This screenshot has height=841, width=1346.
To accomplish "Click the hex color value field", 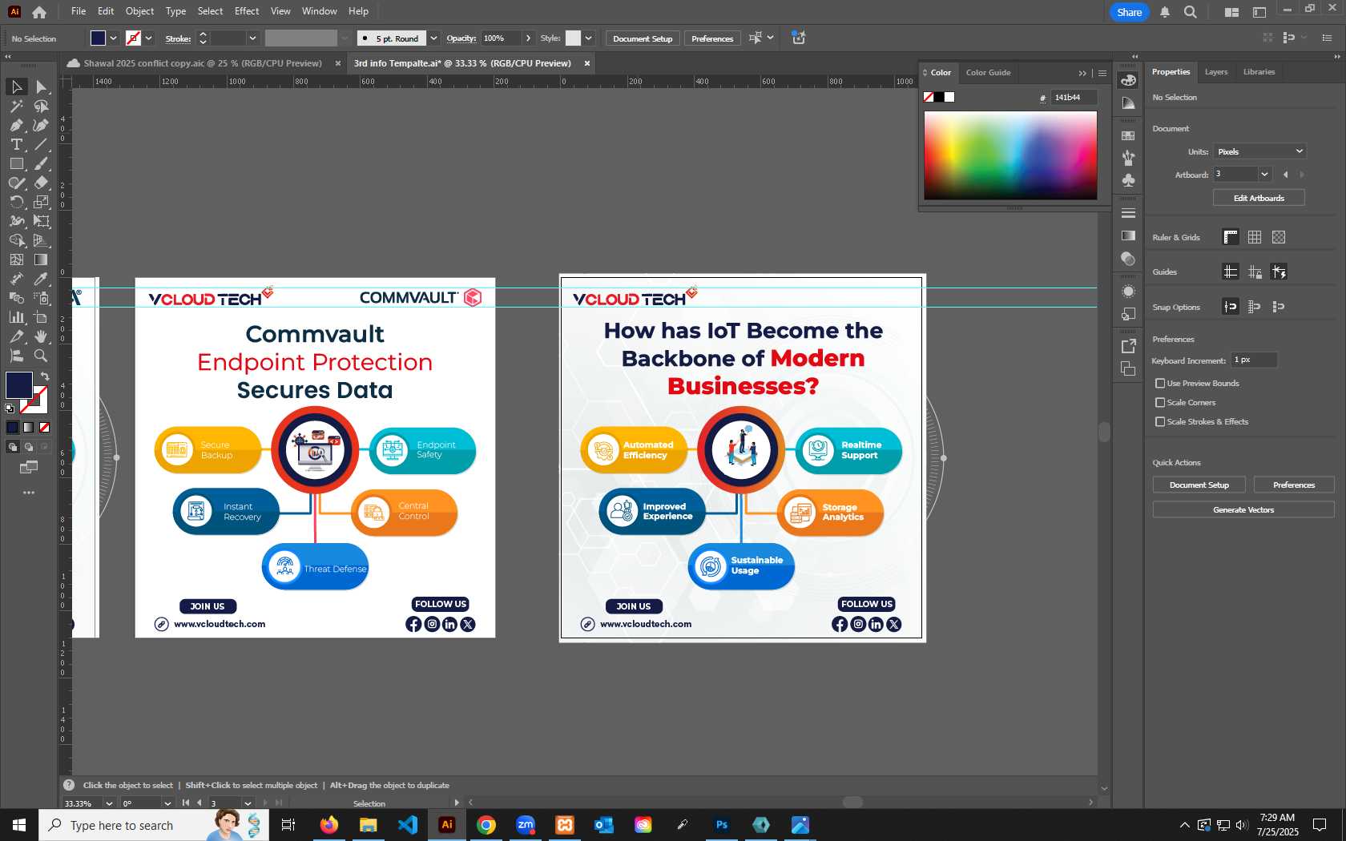I will [x=1074, y=98].
